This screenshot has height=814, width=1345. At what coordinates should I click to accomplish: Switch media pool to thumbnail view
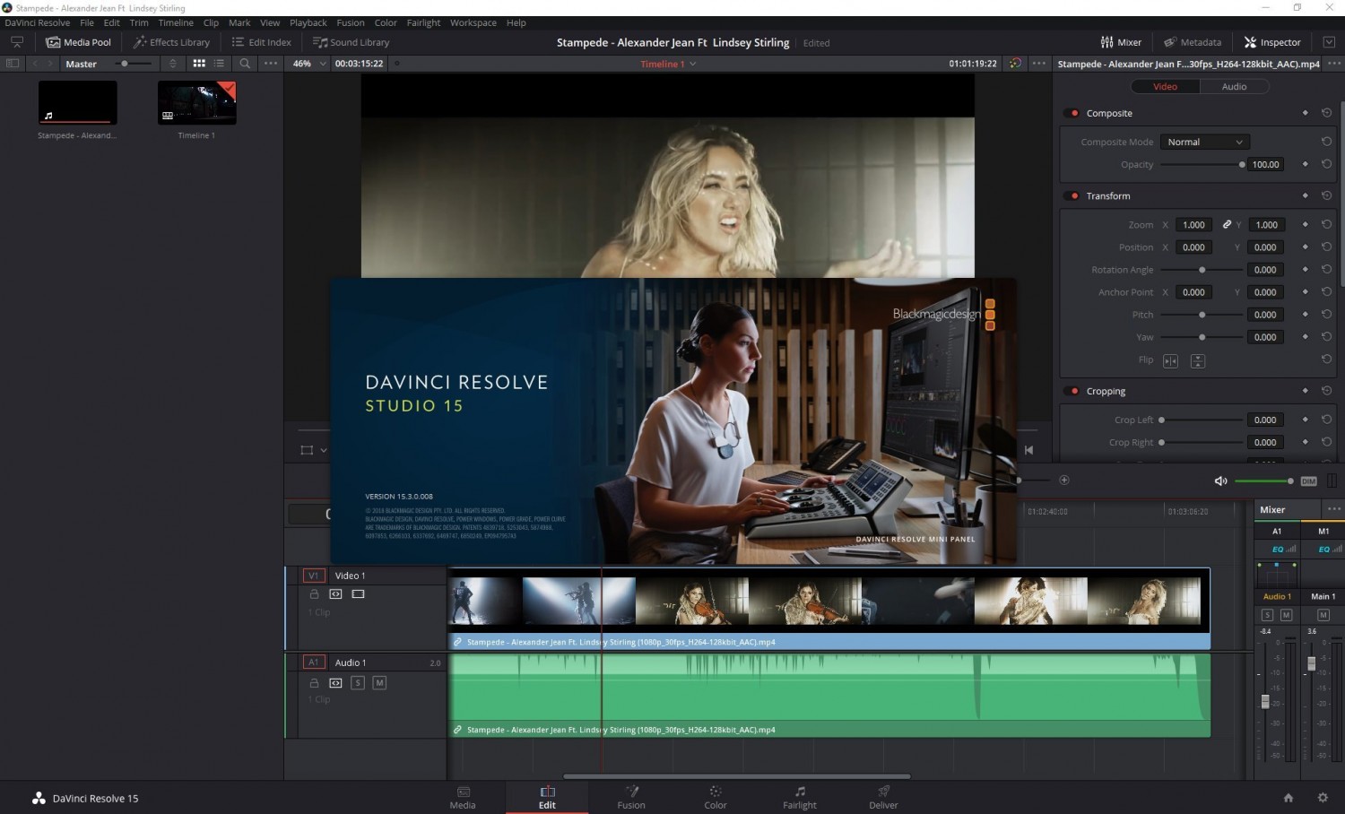click(199, 64)
